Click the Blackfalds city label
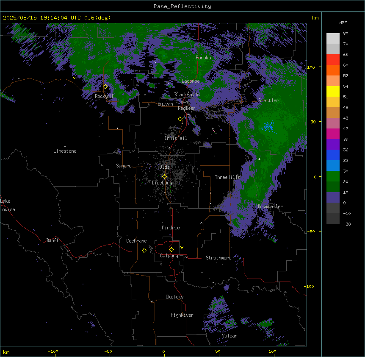Image resolution: width=365 pixels, height=357 pixels. [x=187, y=95]
